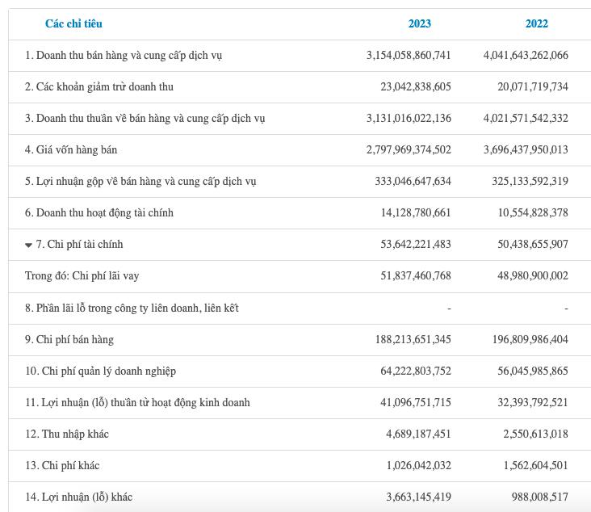Click row '1. Doanh thu bán hàng và cung cấp dịch vụ'

tap(124, 56)
